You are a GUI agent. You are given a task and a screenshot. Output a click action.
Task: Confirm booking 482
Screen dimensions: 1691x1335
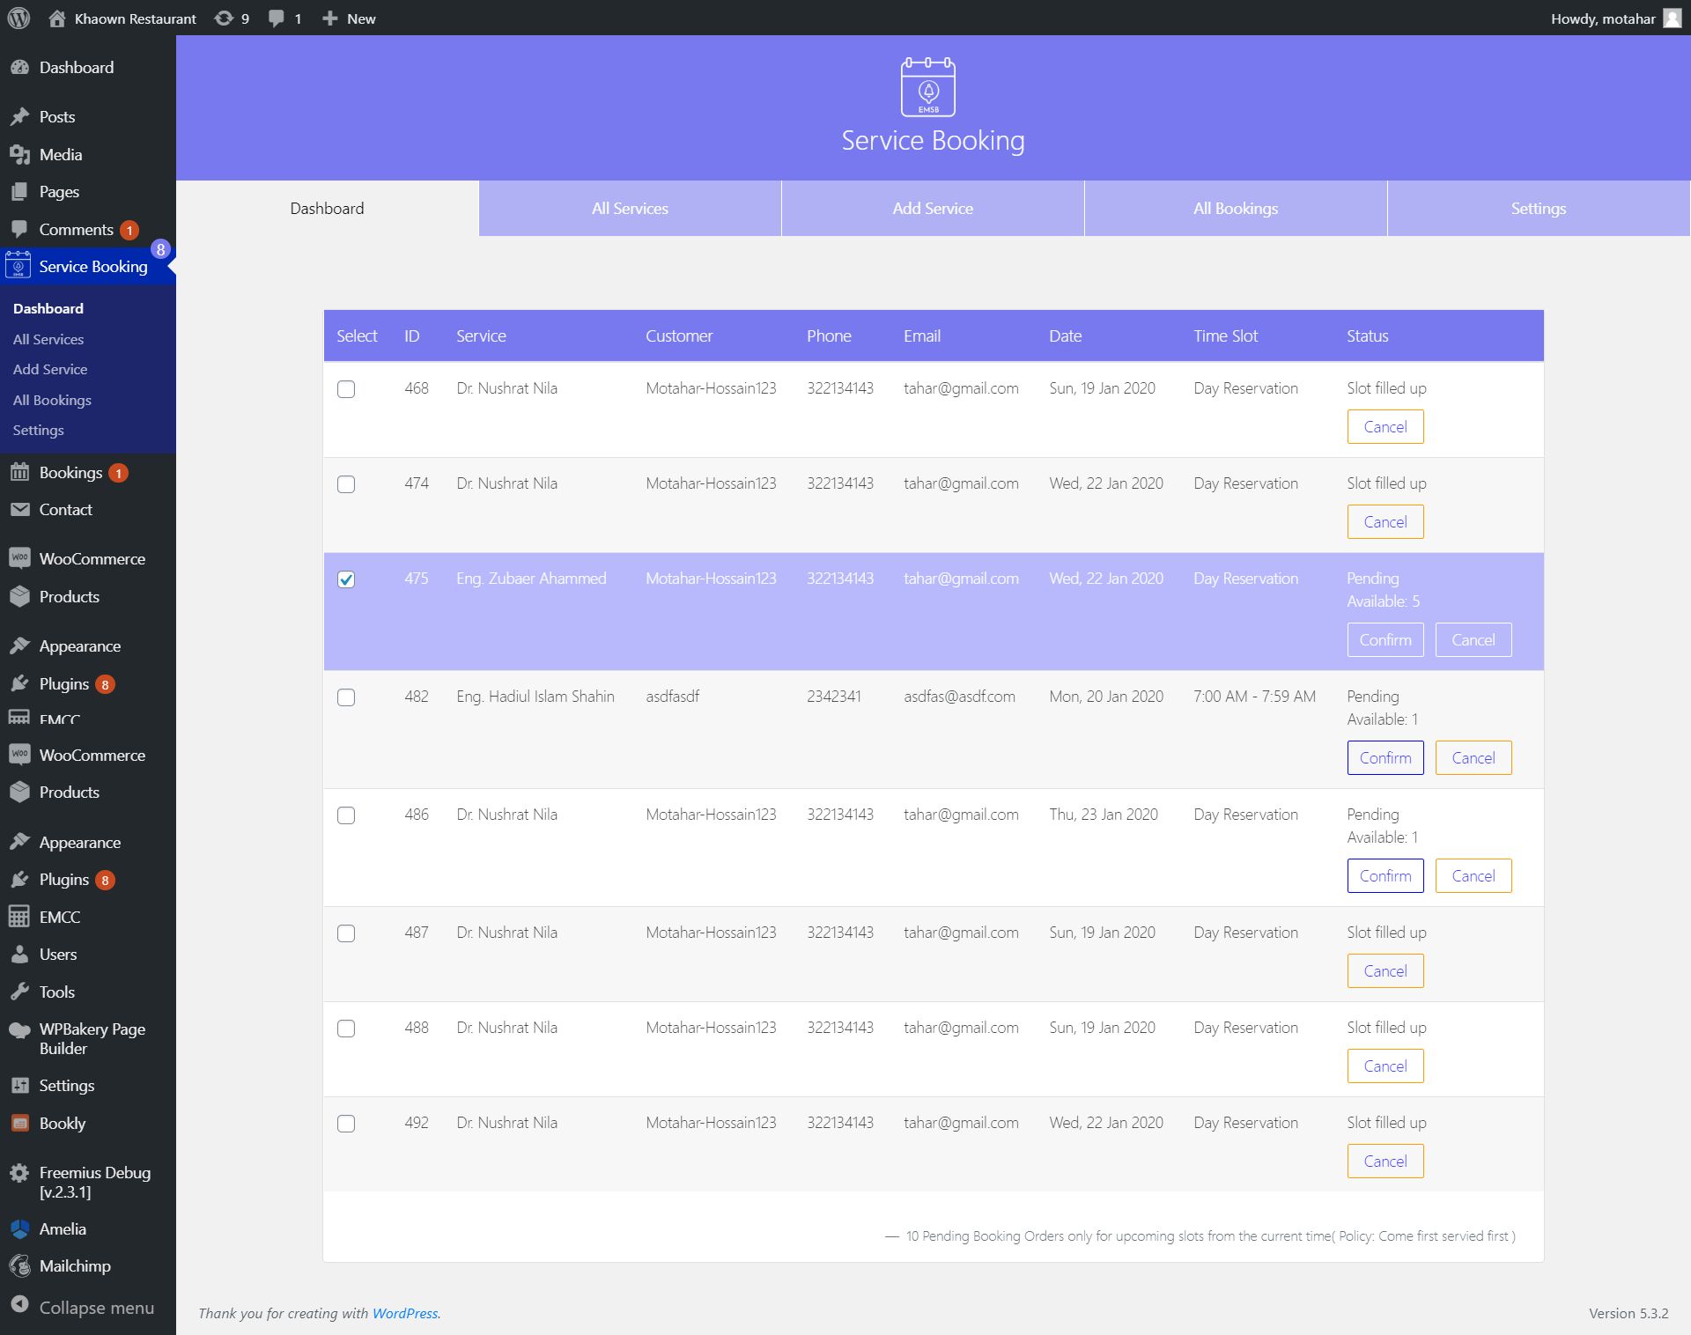(1385, 758)
